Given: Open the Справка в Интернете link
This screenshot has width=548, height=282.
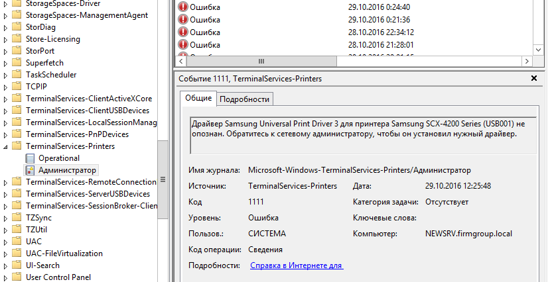Looking at the screenshot, I should (x=297, y=265).
